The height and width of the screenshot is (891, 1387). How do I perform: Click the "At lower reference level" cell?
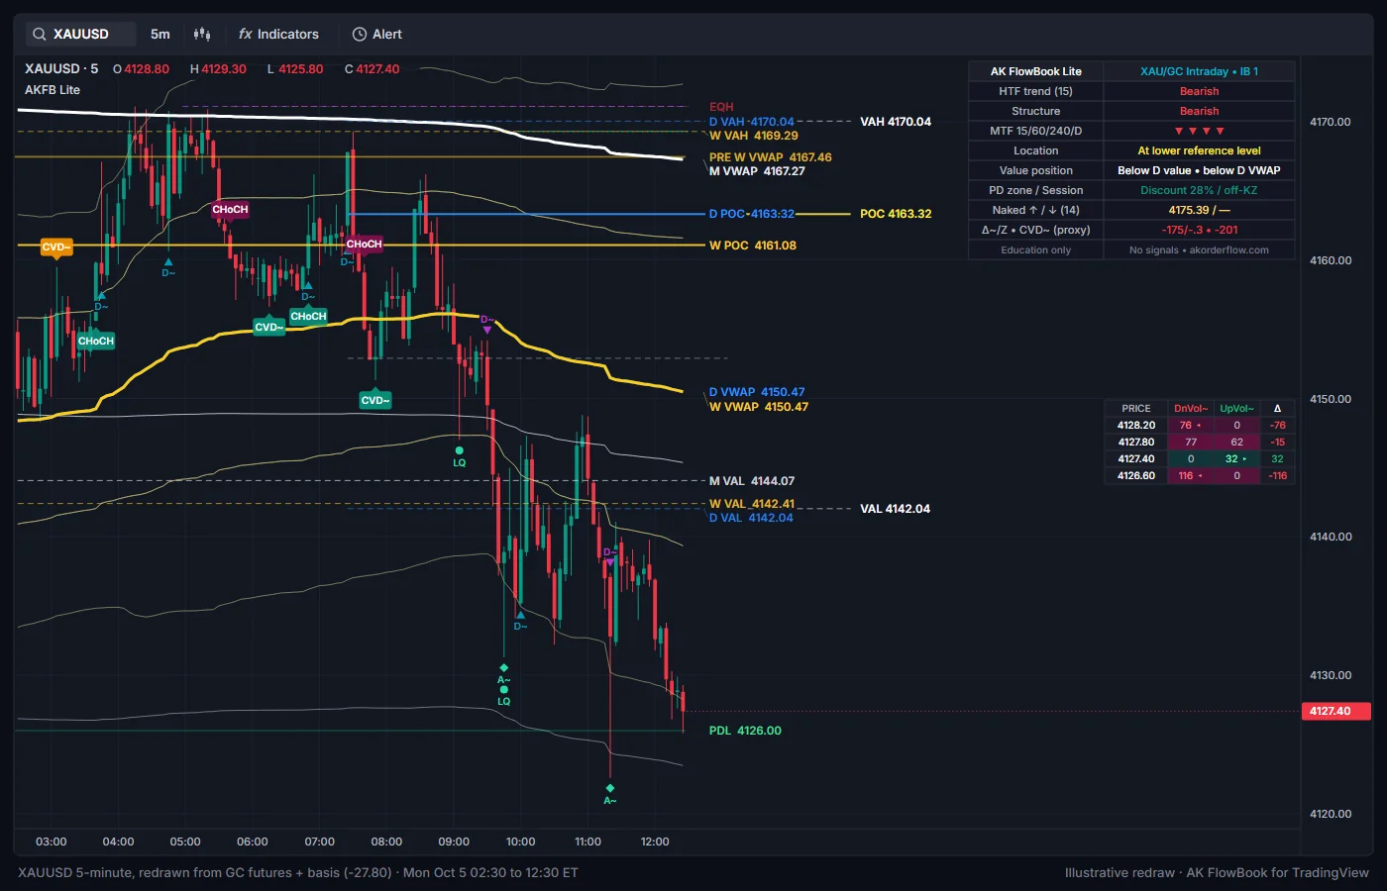pos(1199,150)
